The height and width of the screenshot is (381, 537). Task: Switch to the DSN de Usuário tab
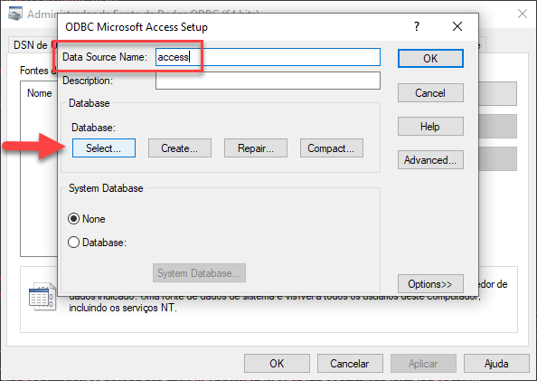pos(34,45)
